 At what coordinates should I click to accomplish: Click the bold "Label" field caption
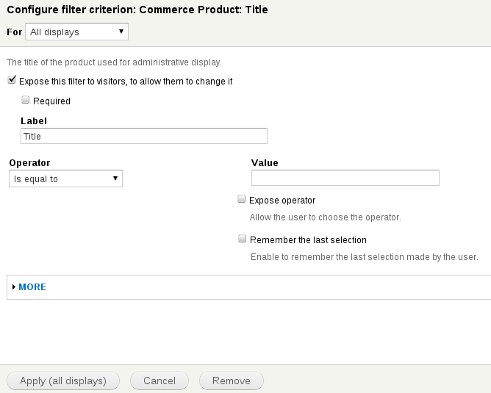coord(34,120)
